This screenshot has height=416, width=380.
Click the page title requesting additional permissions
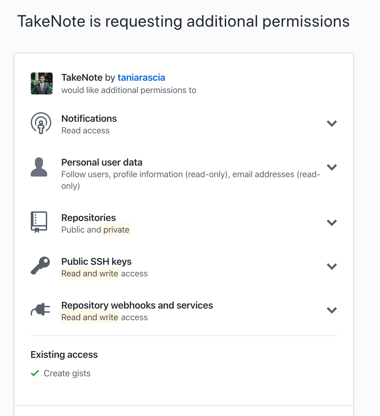[184, 21]
